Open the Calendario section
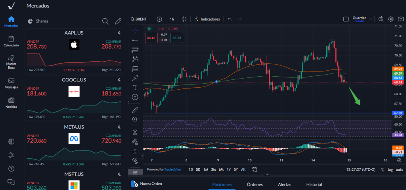Viewport: 406px width, 190px height. click(11, 41)
